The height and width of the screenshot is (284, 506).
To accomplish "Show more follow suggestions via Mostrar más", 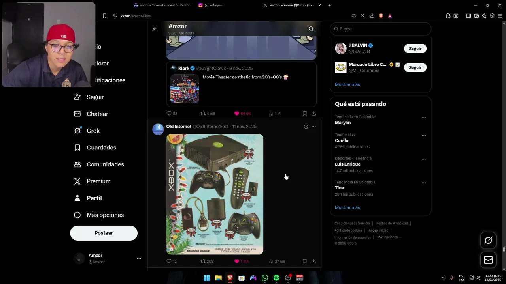I will coord(347,84).
